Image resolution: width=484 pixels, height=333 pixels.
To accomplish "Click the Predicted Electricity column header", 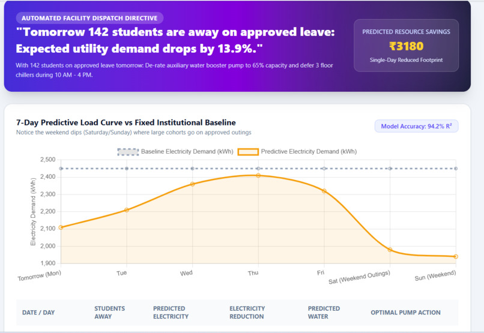I will (171, 313).
